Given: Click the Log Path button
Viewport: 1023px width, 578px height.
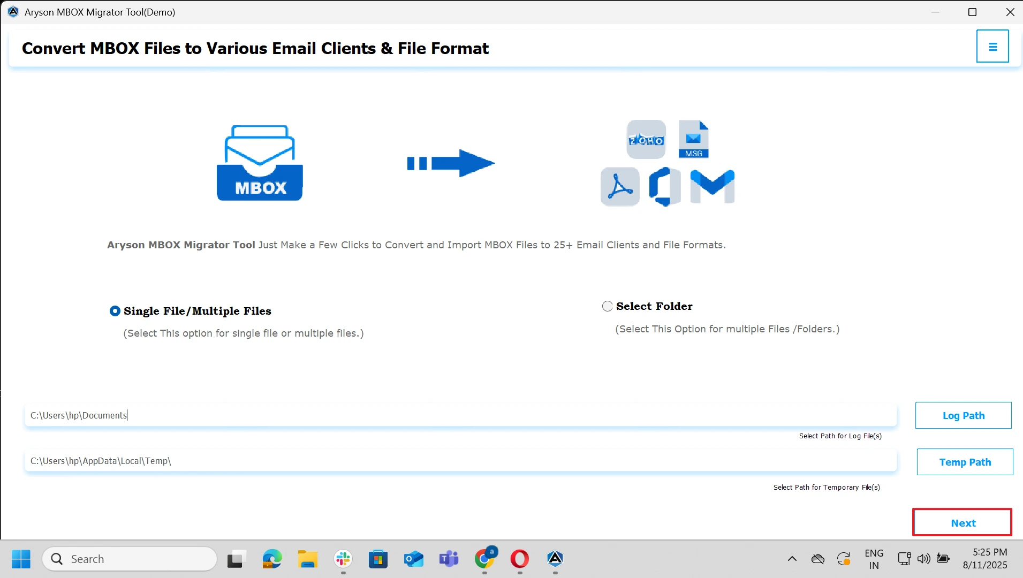Looking at the screenshot, I should click(x=963, y=415).
